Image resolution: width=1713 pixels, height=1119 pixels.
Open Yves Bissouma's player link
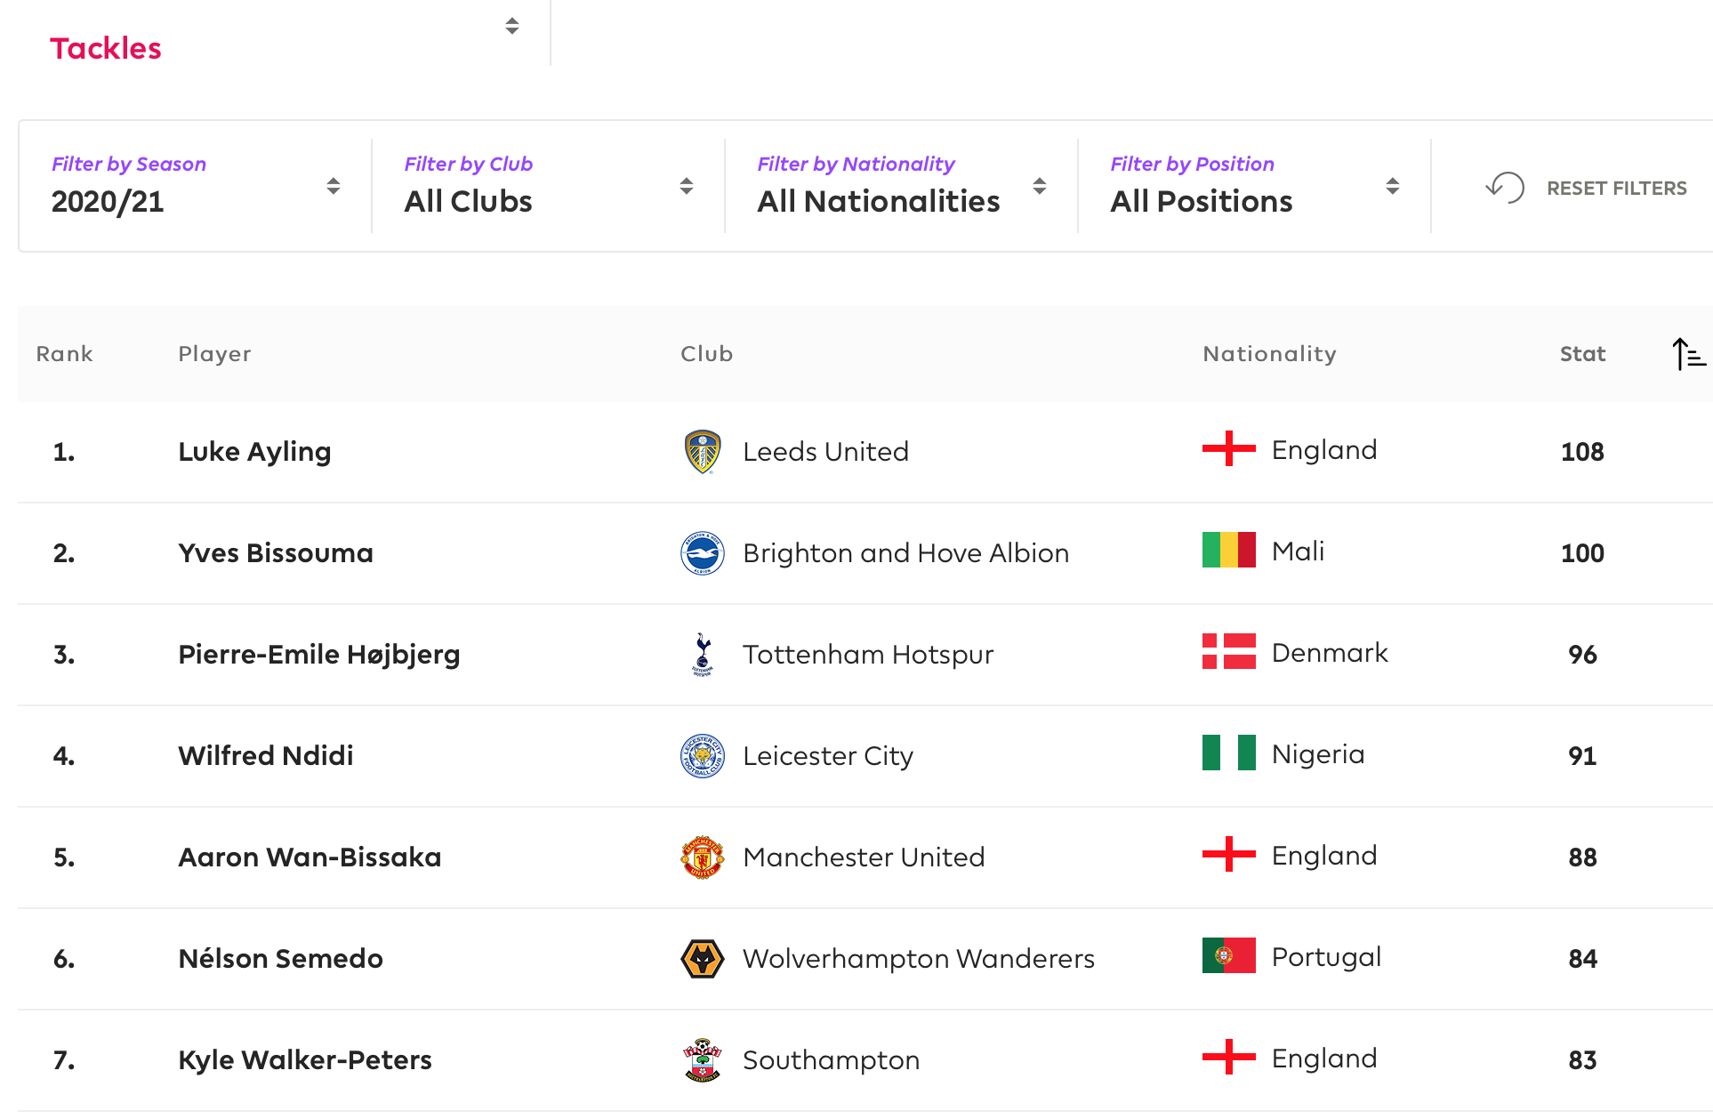[x=276, y=553]
